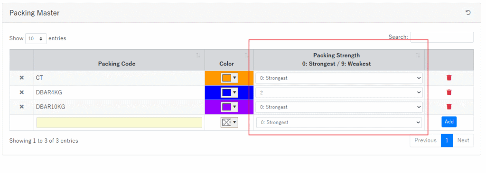This screenshot has height=173, width=486.
Task: Open DBAR4KG packing strength dropdown showing 2
Action: pos(339,92)
